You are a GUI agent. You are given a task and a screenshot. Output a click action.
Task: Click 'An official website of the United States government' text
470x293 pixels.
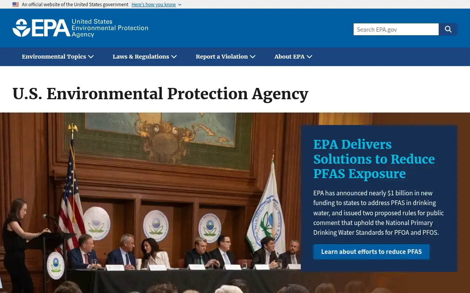pos(75,5)
